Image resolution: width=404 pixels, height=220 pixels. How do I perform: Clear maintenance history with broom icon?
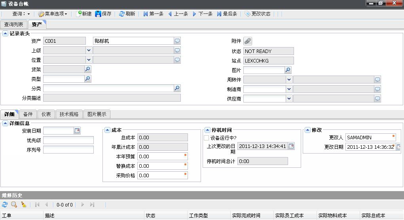[24, 205]
